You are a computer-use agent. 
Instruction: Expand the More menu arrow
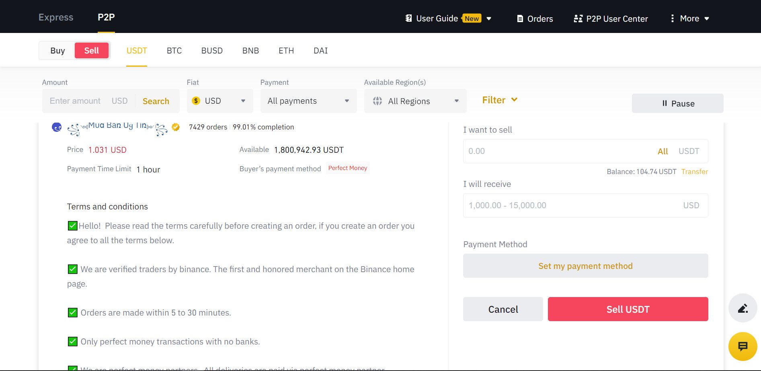707,19
